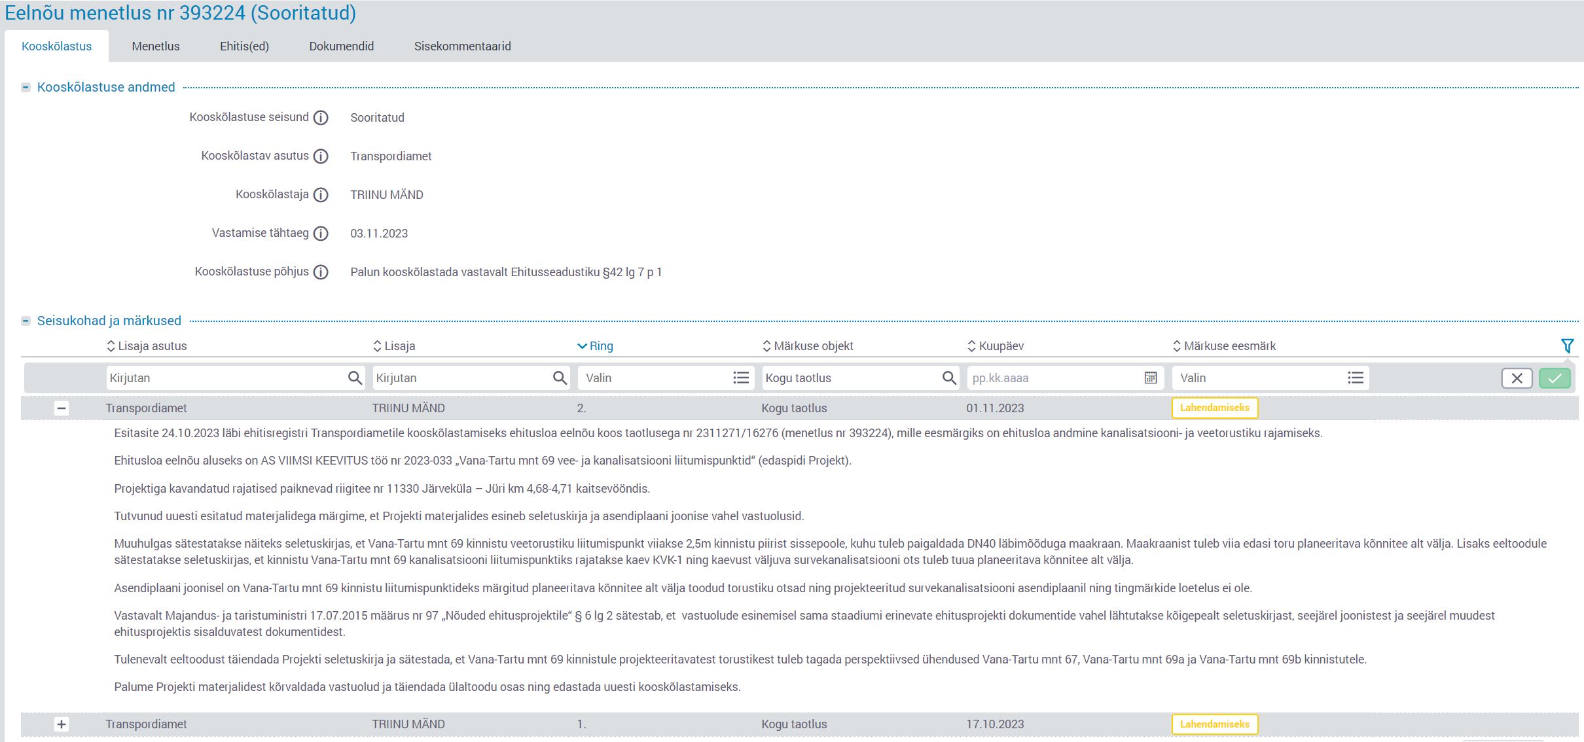The image size is (1584, 742).
Task: Click list icon in Märkuse eesmärk filter
Action: point(1356,378)
